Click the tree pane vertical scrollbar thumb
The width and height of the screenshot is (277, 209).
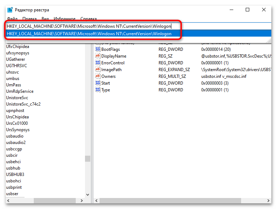(x=87, y=159)
